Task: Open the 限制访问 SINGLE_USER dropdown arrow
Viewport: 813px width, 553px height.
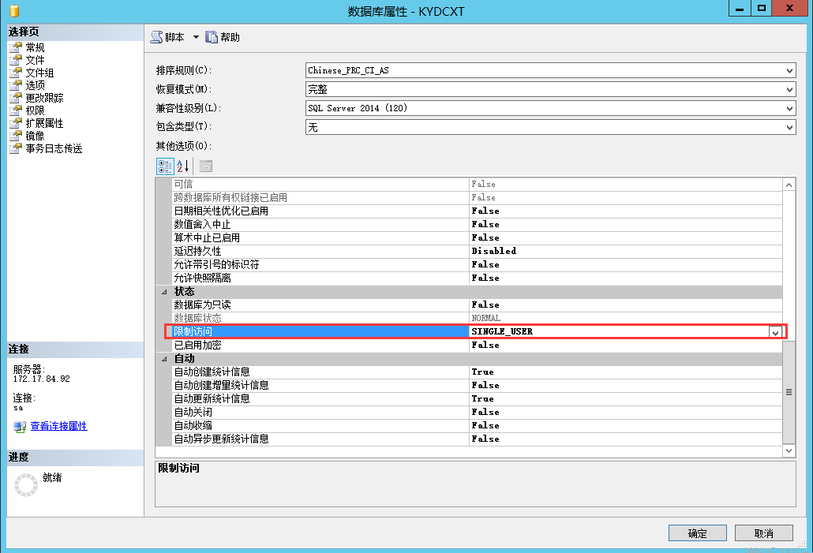Action: [x=775, y=333]
